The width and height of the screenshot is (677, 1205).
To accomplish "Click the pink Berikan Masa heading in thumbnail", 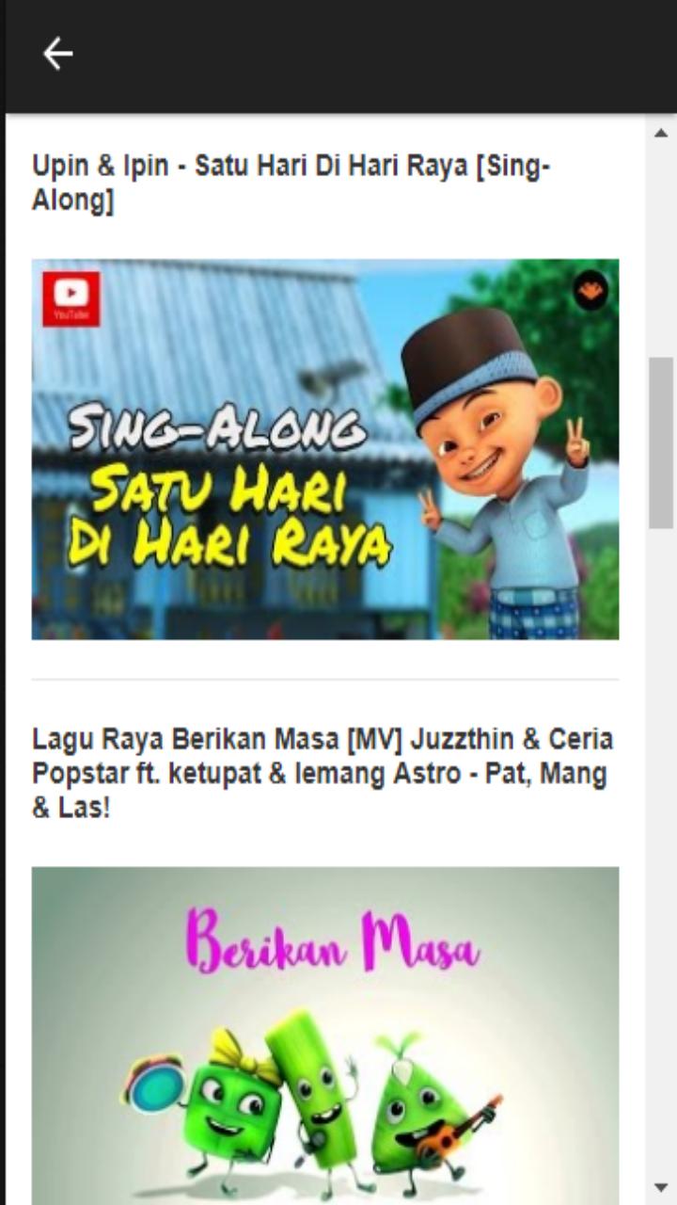I will [332, 940].
